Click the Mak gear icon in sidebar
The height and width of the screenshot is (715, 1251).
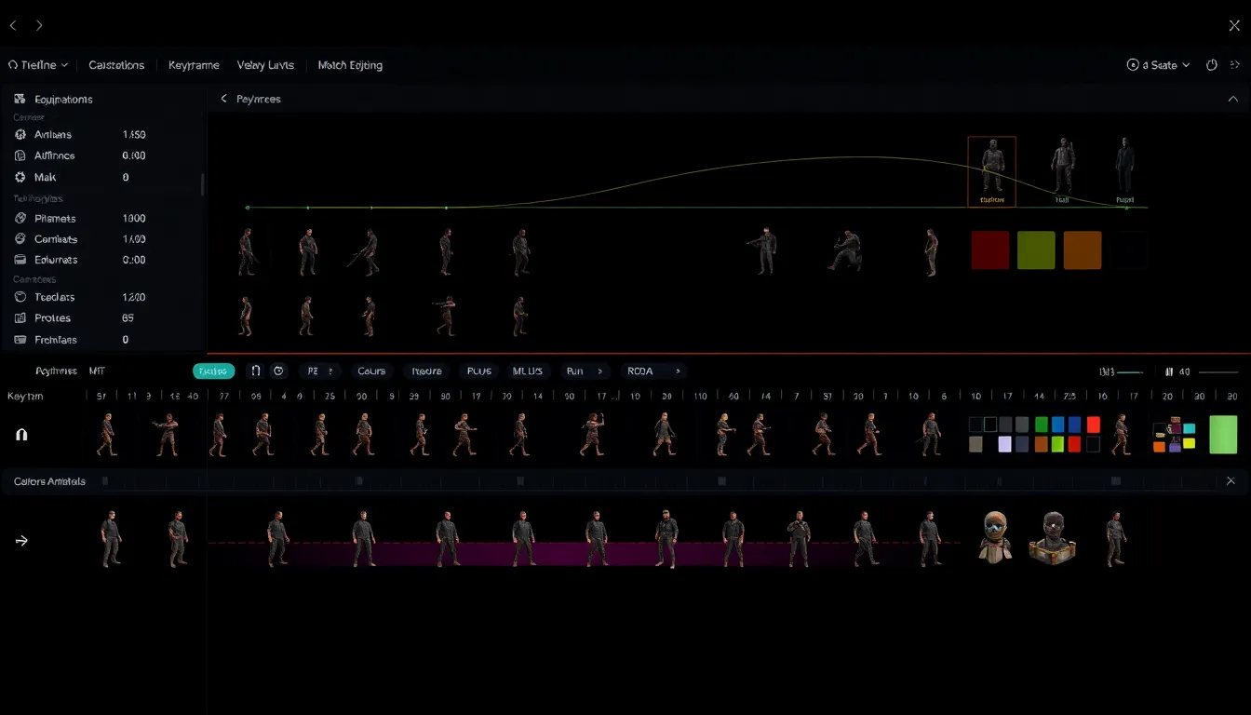20,177
